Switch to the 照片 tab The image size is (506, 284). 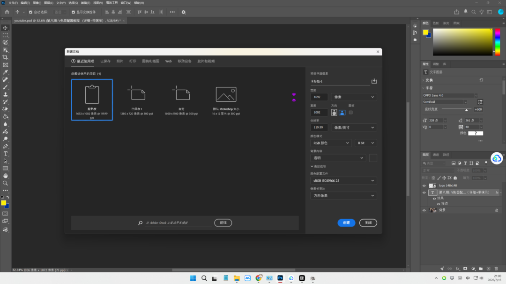point(120,61)
